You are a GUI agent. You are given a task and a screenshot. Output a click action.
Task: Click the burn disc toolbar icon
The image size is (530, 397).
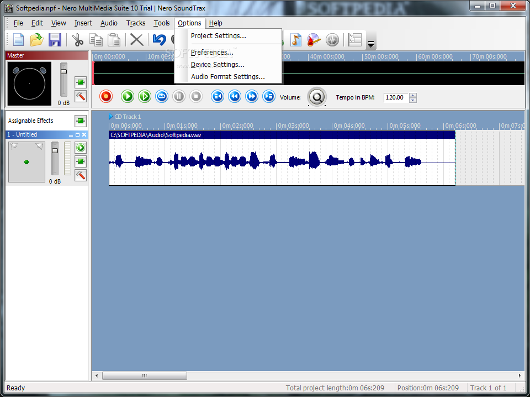point(314,40)
